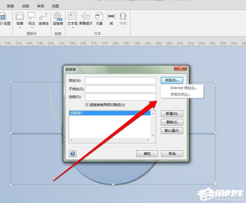
Task: Cancel with the 取消 button
Action: (x=172, y=153)
